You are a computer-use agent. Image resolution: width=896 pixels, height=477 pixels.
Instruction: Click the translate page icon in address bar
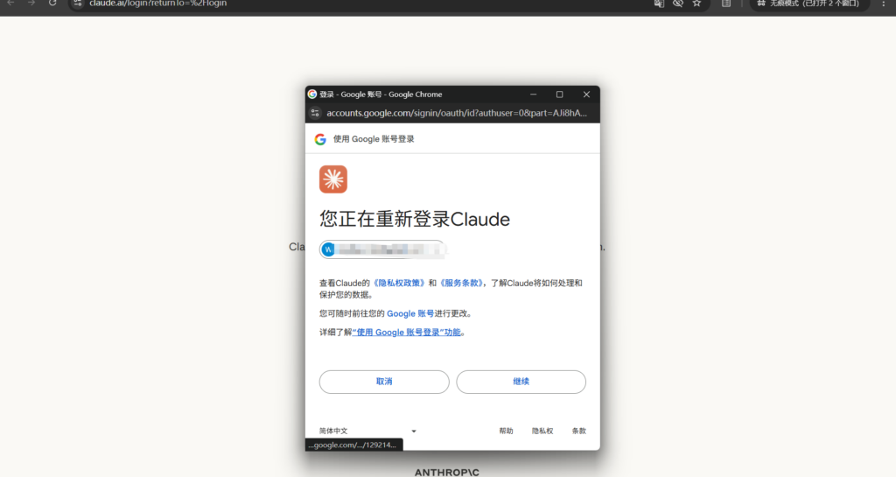pos(659,4)
